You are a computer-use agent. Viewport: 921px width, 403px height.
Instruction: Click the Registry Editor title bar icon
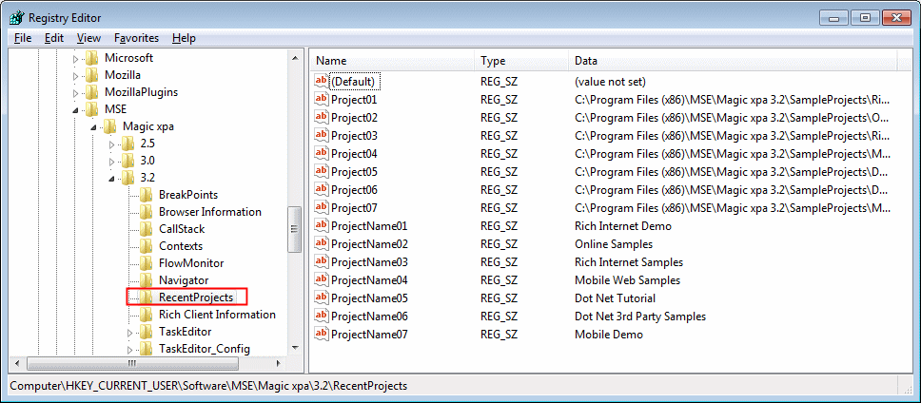[x=16, y=17]
